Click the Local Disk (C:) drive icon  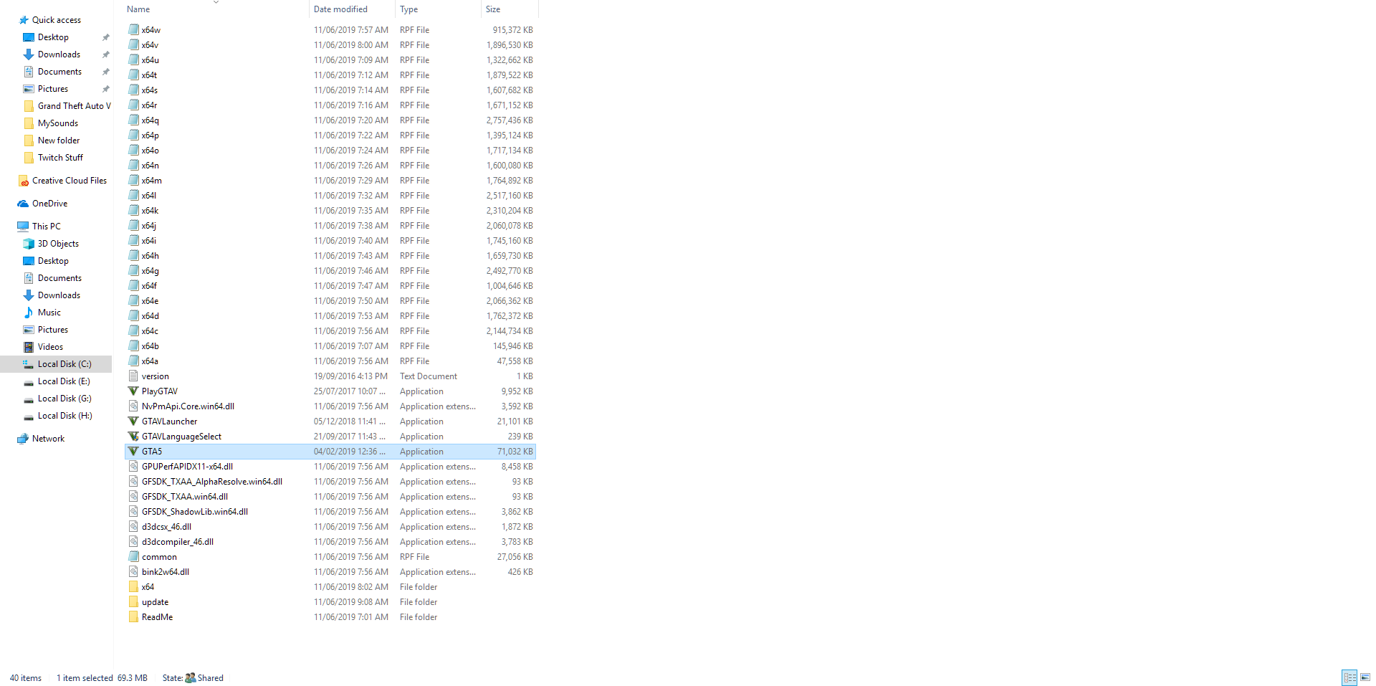point(29,364)
